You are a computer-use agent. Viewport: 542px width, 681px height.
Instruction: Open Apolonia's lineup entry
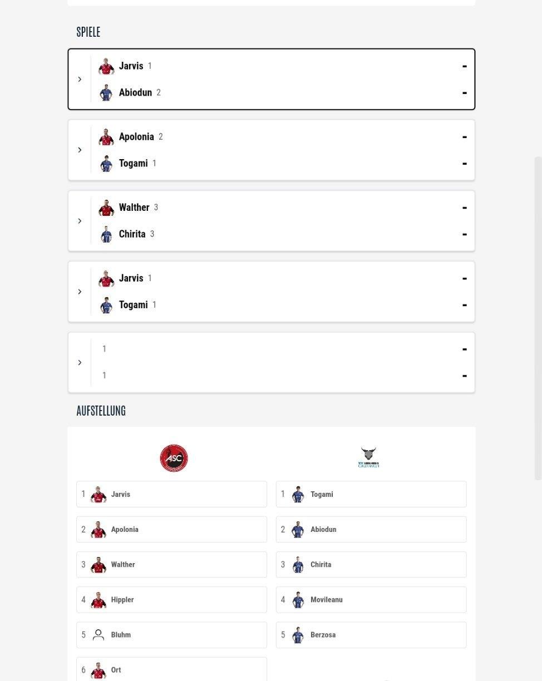(171, 529)
